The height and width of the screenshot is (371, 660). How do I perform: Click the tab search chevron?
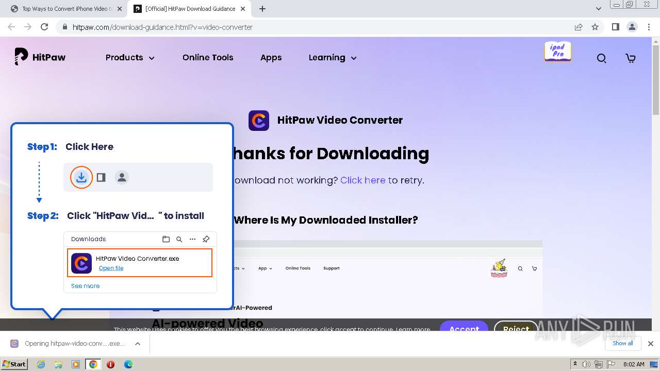point(598,9)
